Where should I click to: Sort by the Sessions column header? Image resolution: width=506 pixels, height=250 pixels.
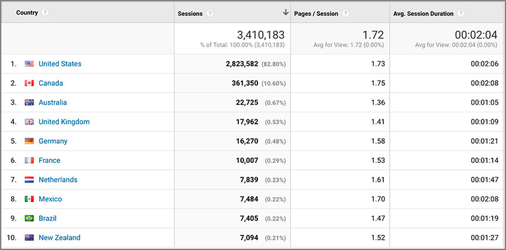[190, 13]
